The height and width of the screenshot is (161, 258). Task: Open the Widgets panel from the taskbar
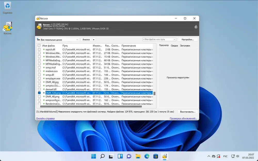pos(120,156)
